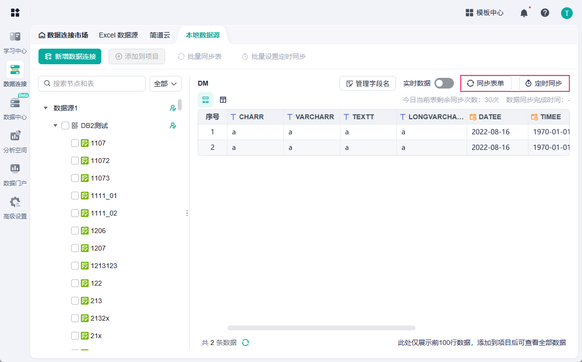Click the 添加到项目 button
Viewport: 582px width, 362px height.
point(137,56)
